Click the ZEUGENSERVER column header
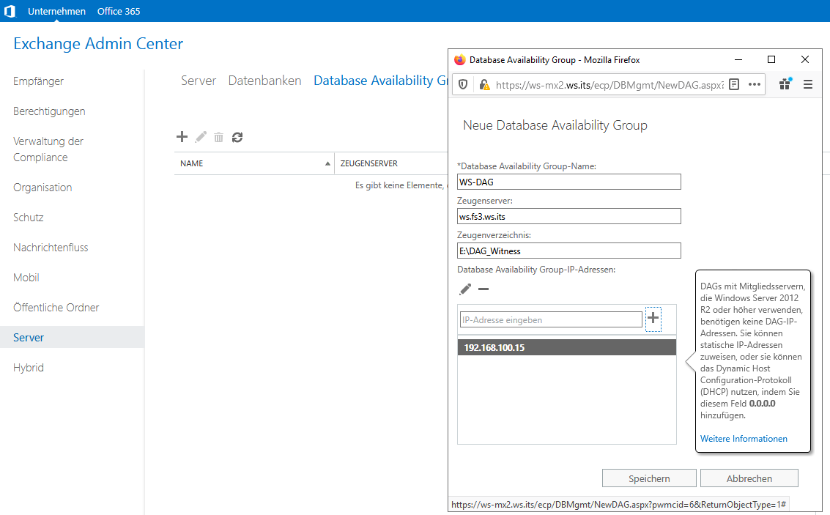Image resolution: width=830 pixels, height=515 pixels. pyautogui.click(x=369, y=163)
